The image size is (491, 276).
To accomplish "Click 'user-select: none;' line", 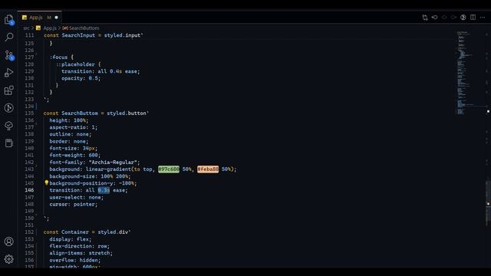I will (x=77, y=198).
